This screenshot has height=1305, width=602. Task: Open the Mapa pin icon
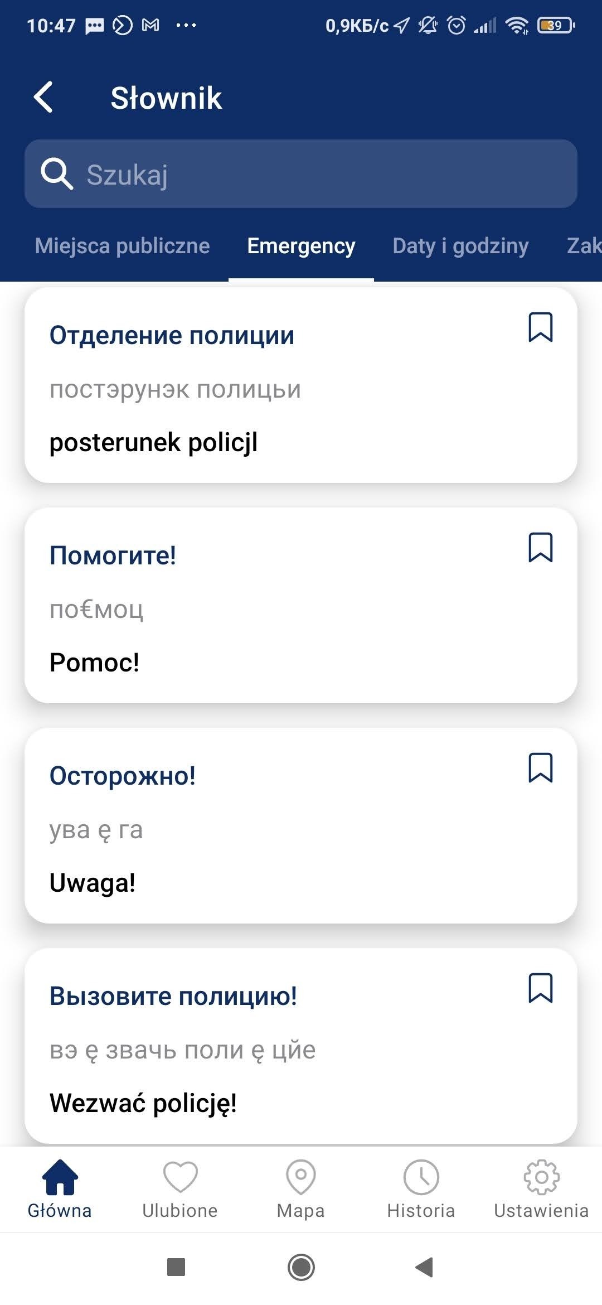click(x=300, y=1178)
